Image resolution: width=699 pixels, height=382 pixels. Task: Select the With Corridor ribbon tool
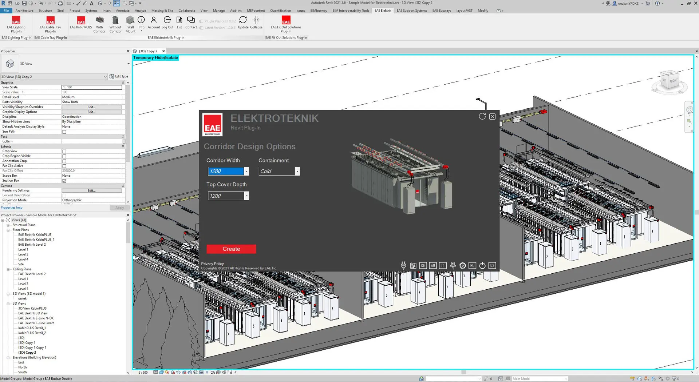click(x=99, y=24)
